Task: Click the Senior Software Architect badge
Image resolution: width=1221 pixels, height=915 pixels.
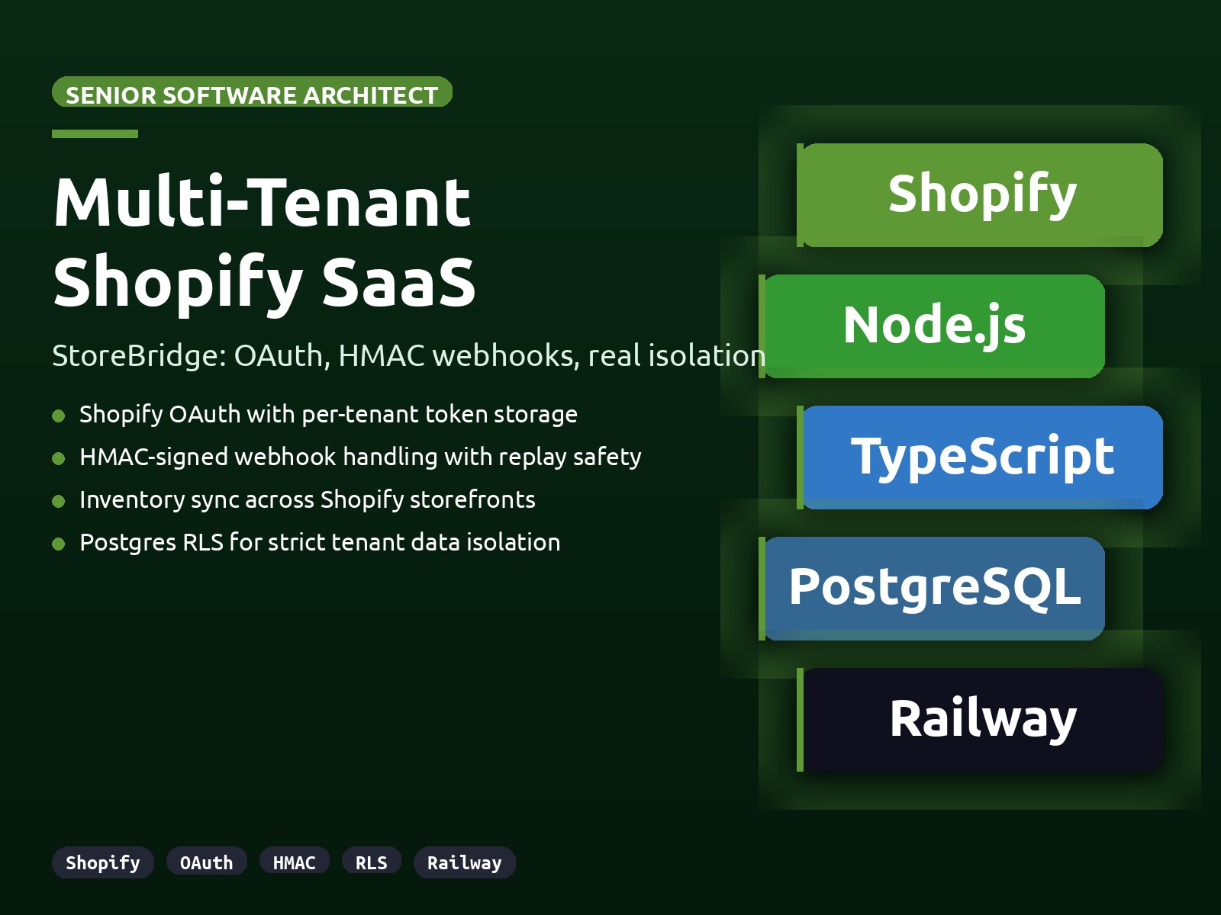Action: tap(252, 92)
